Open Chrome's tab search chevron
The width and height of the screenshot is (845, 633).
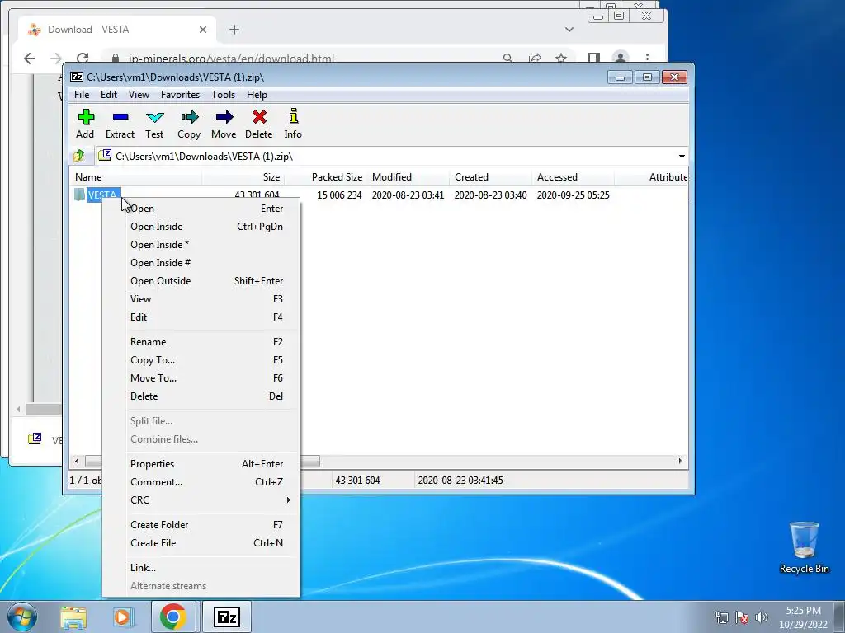pyautogui.click(x=569, y=30)
